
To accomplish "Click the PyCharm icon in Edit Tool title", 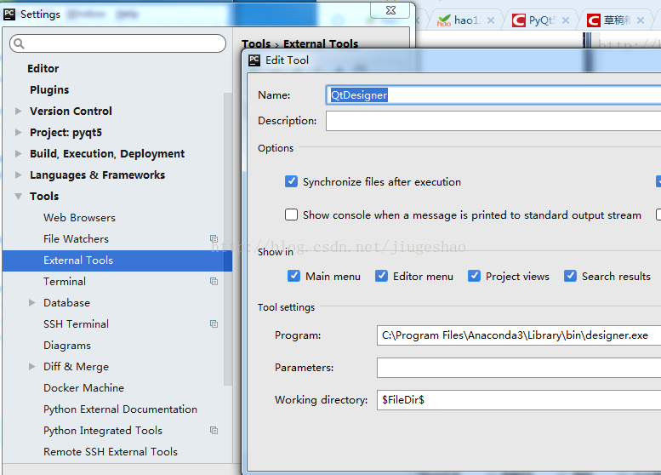I will [x=254, y=60].
